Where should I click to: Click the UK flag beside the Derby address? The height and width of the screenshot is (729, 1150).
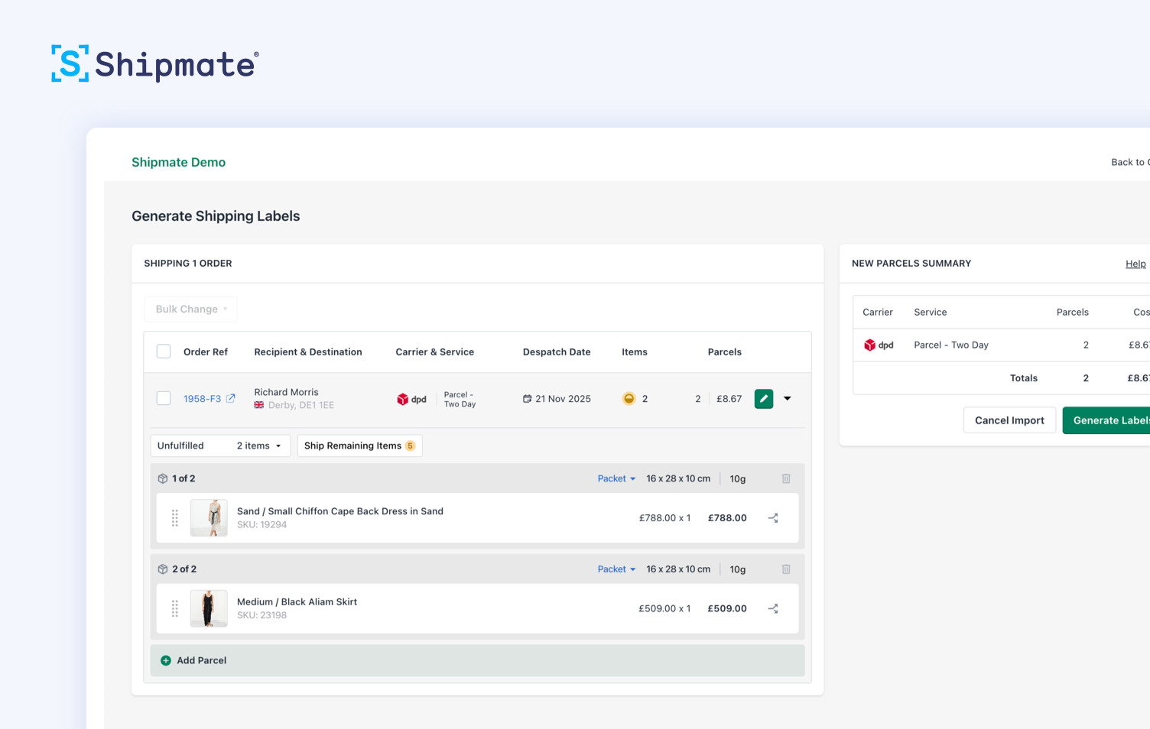[258, 405]
